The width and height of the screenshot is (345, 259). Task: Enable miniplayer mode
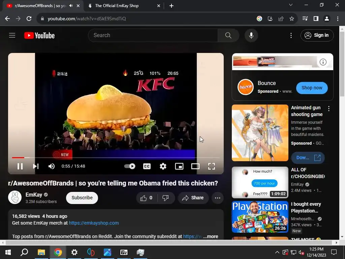tap(179, 166)
